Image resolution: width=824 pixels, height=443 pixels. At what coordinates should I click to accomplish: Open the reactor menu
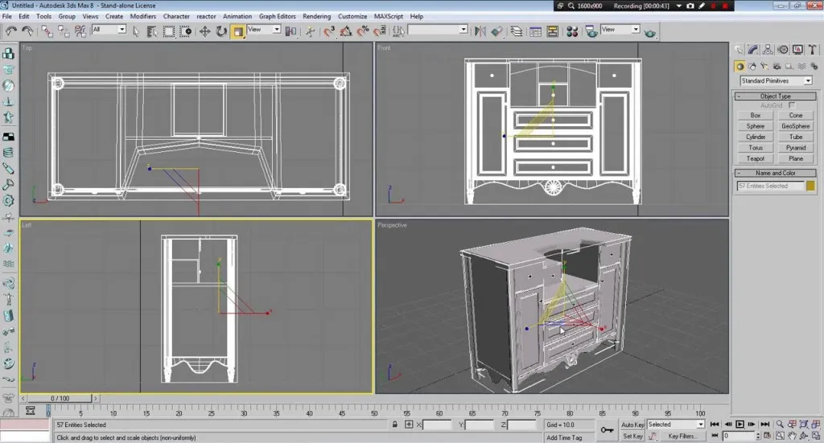206,16
